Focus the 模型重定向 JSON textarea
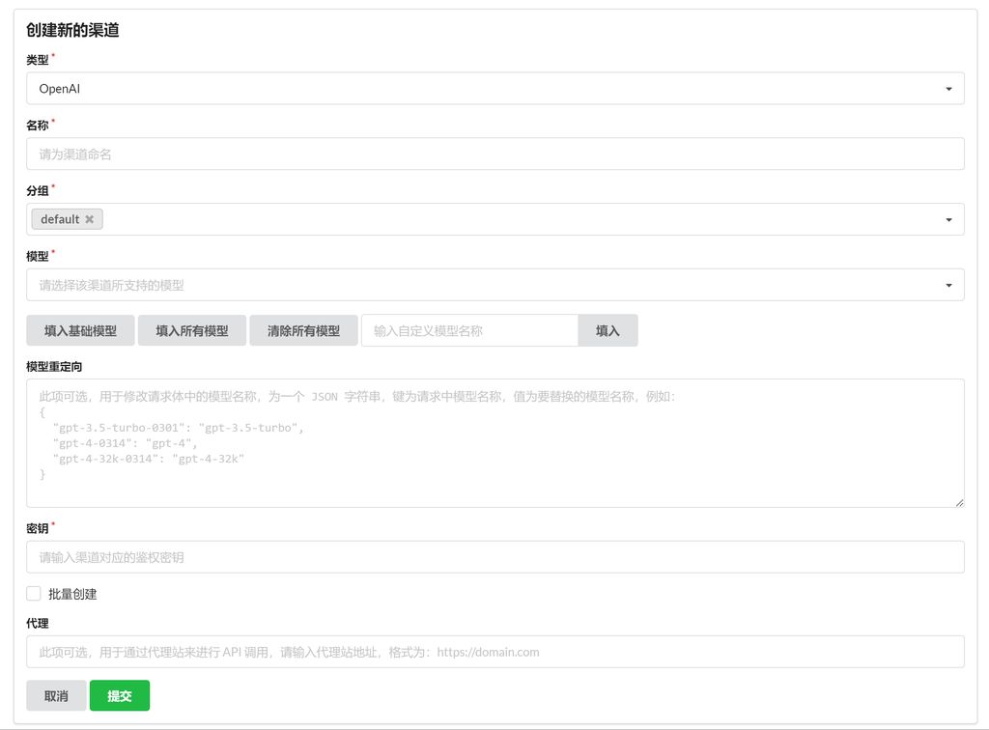The image size is (989, 730). click(494, 443)
